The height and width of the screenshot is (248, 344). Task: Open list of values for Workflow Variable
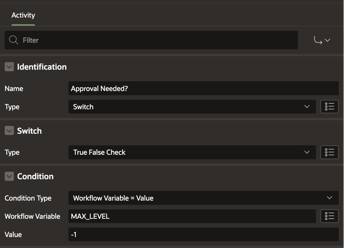pos(329,216)
